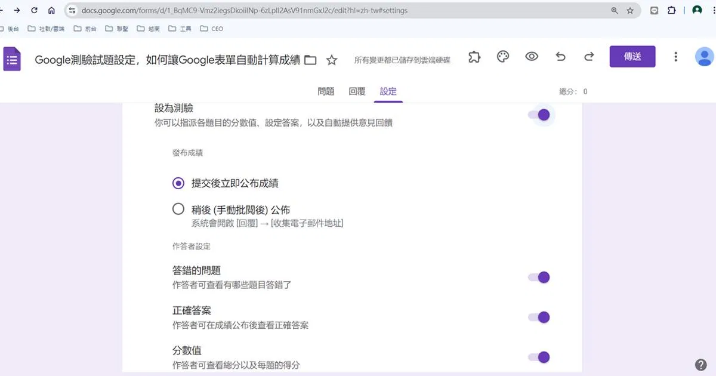
Task: Open the more options menu beside 傳送
Action: click(x=675, y=57)
